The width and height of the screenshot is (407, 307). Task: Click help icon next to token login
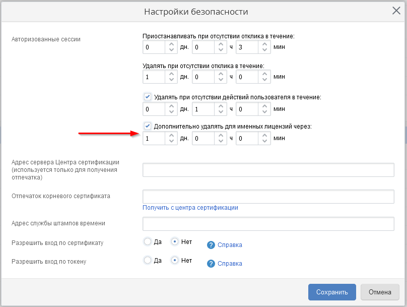(211, 264)
